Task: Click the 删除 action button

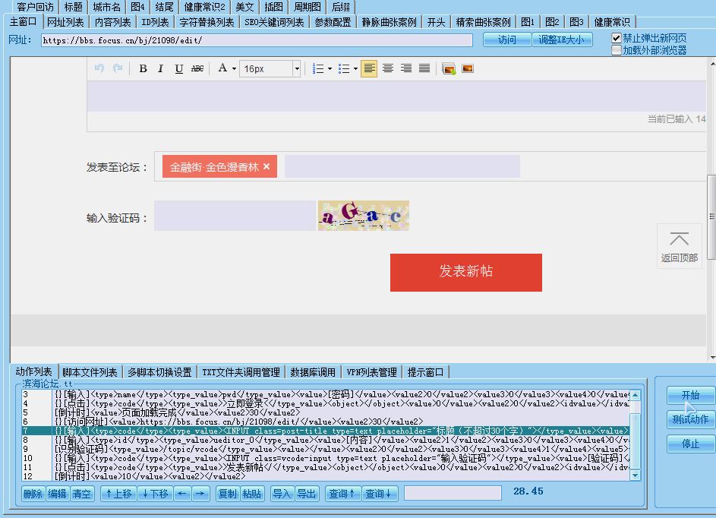Action: click(33, 494)
